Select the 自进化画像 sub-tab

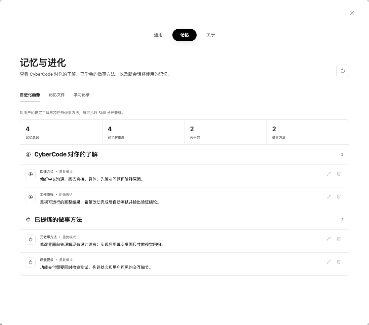(x=30, y=95)
